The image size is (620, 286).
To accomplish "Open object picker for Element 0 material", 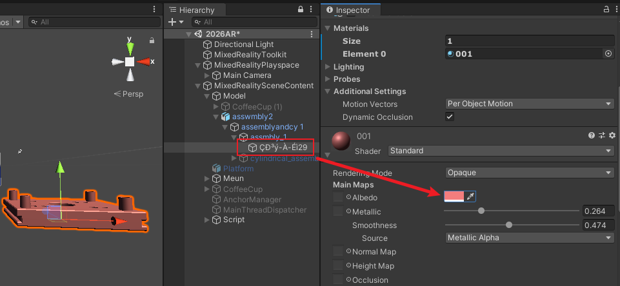I will pyautogui.click(x=608, y=53).
